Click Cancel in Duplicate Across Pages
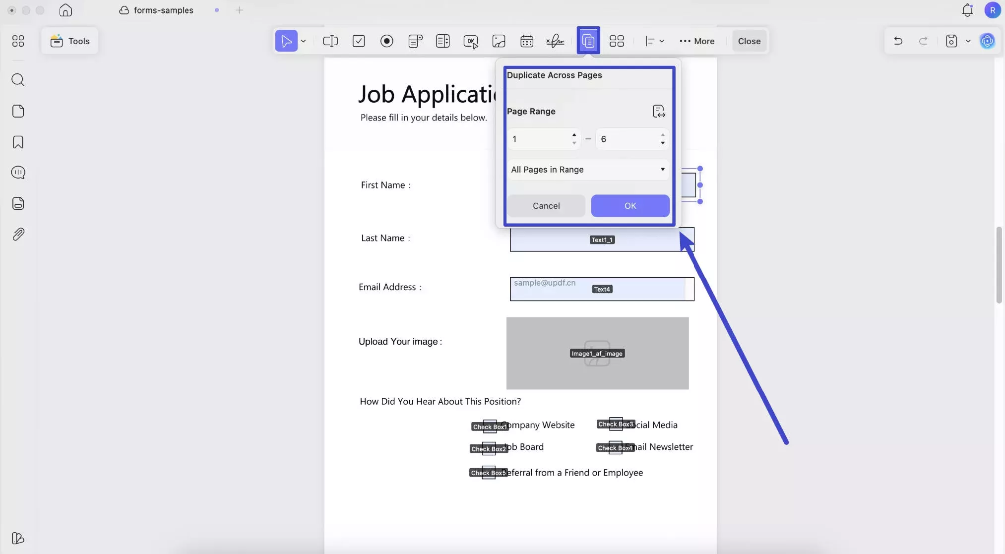Image resolution: width=1005 pixels, height=554 pixels. tap(546, 206)
